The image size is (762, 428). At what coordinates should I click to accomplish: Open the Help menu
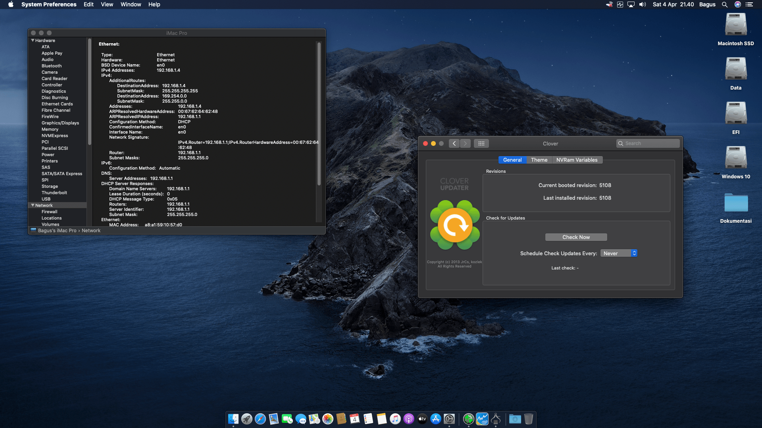point(154,4)
